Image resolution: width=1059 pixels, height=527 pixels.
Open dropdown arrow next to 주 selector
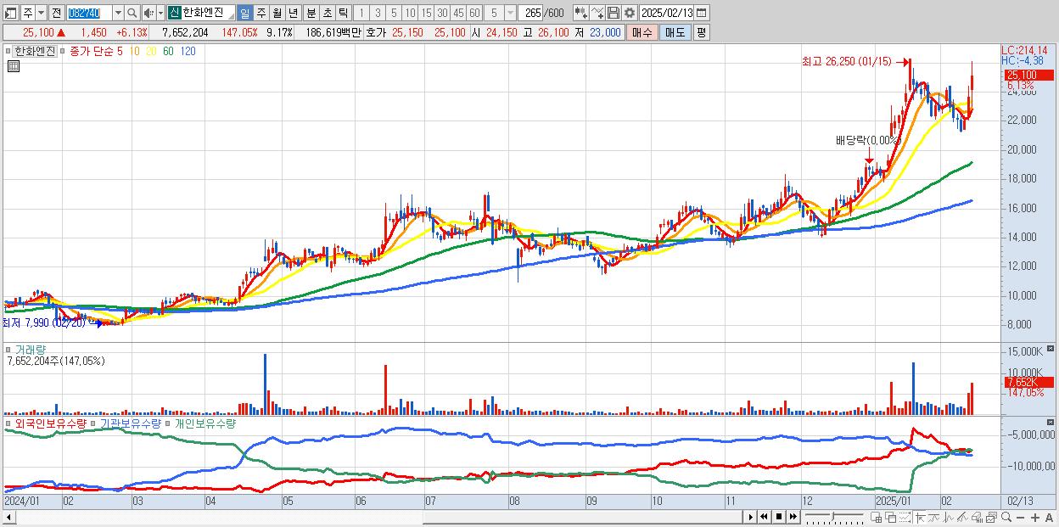coord(41,13)
